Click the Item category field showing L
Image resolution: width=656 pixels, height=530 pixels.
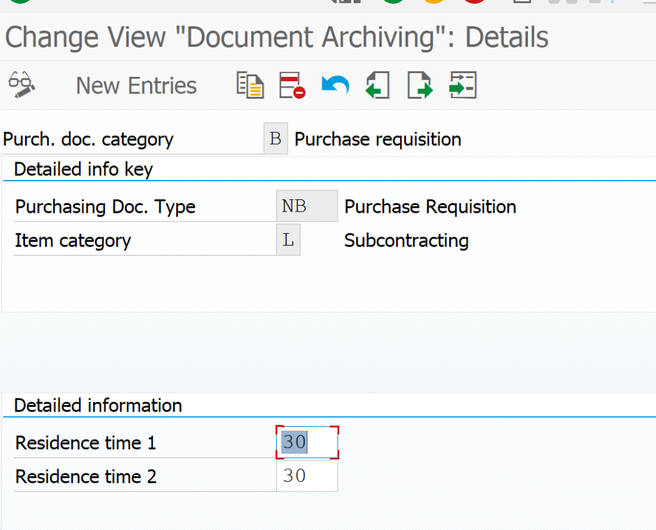pyautogui.click(x=288, y=240)
